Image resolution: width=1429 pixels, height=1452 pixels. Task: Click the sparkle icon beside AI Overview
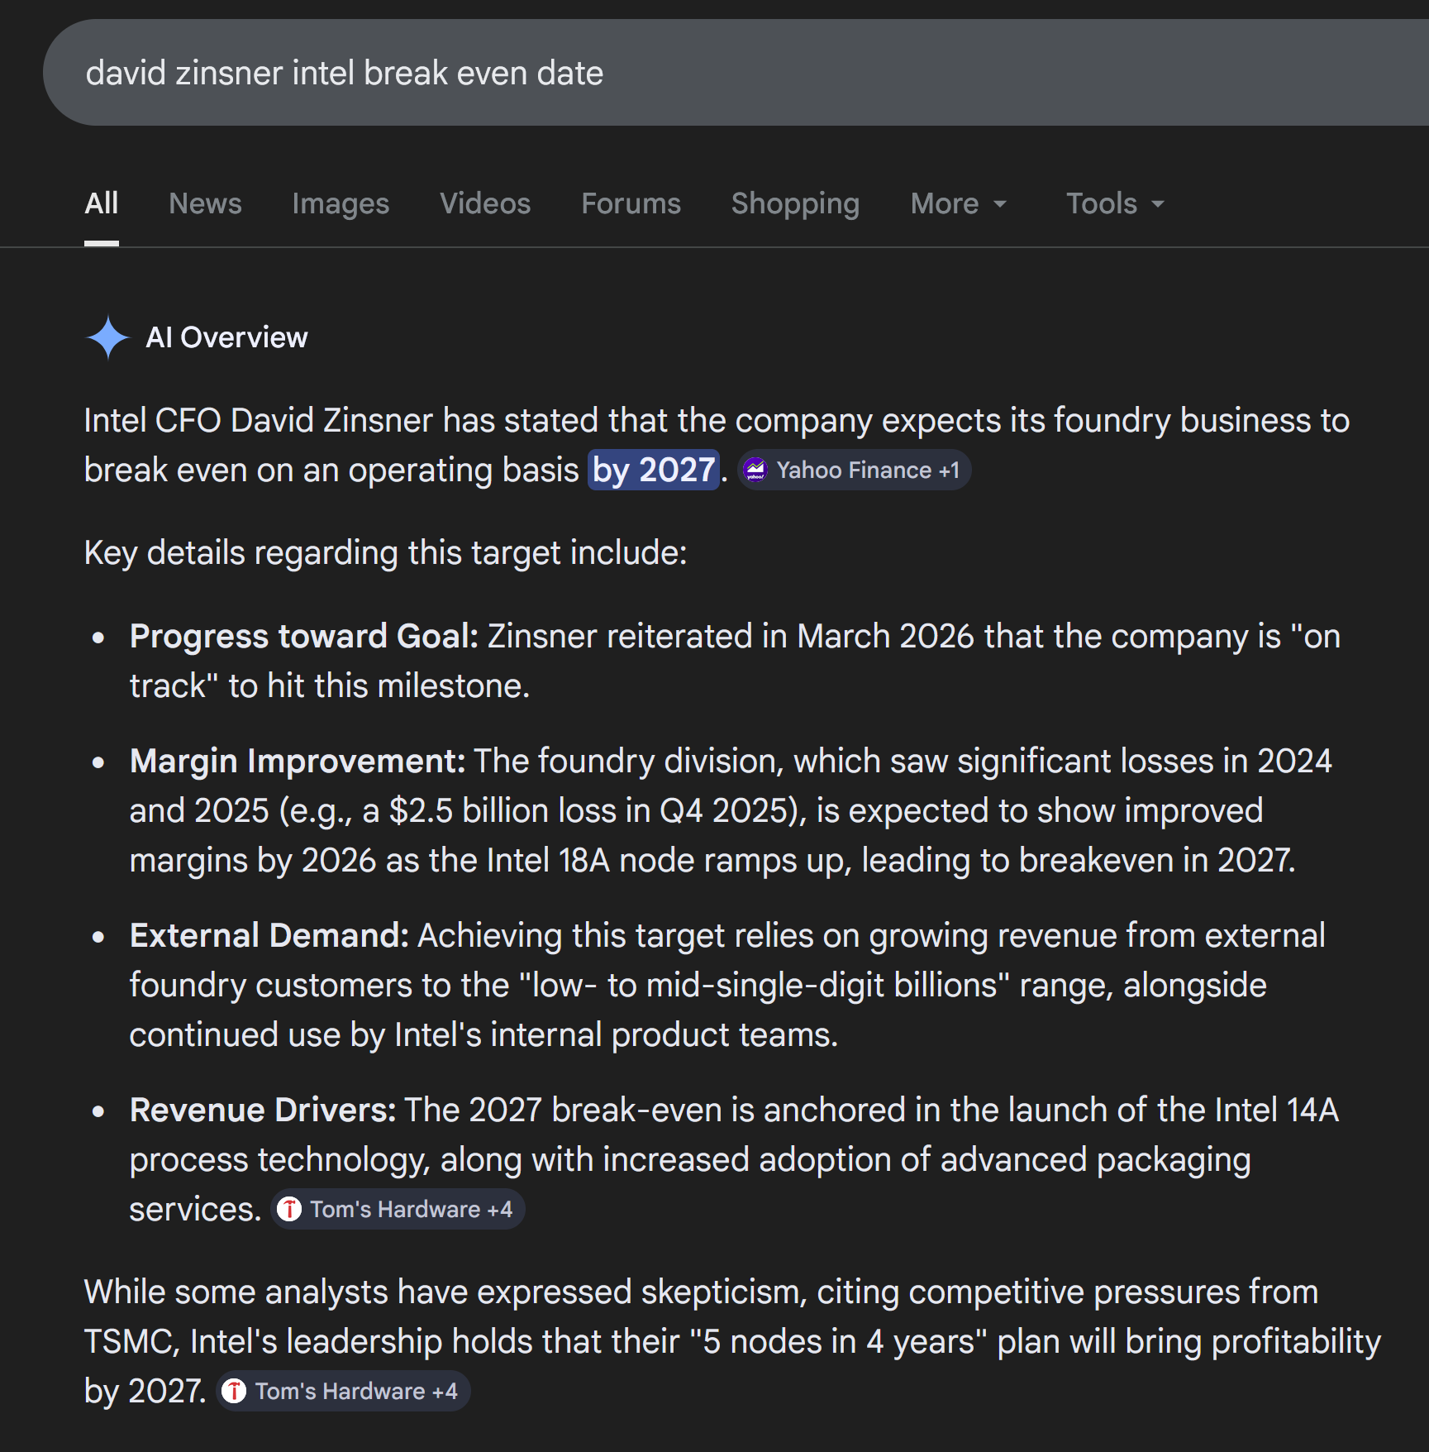pyautogui.click(x=107, y=338)
